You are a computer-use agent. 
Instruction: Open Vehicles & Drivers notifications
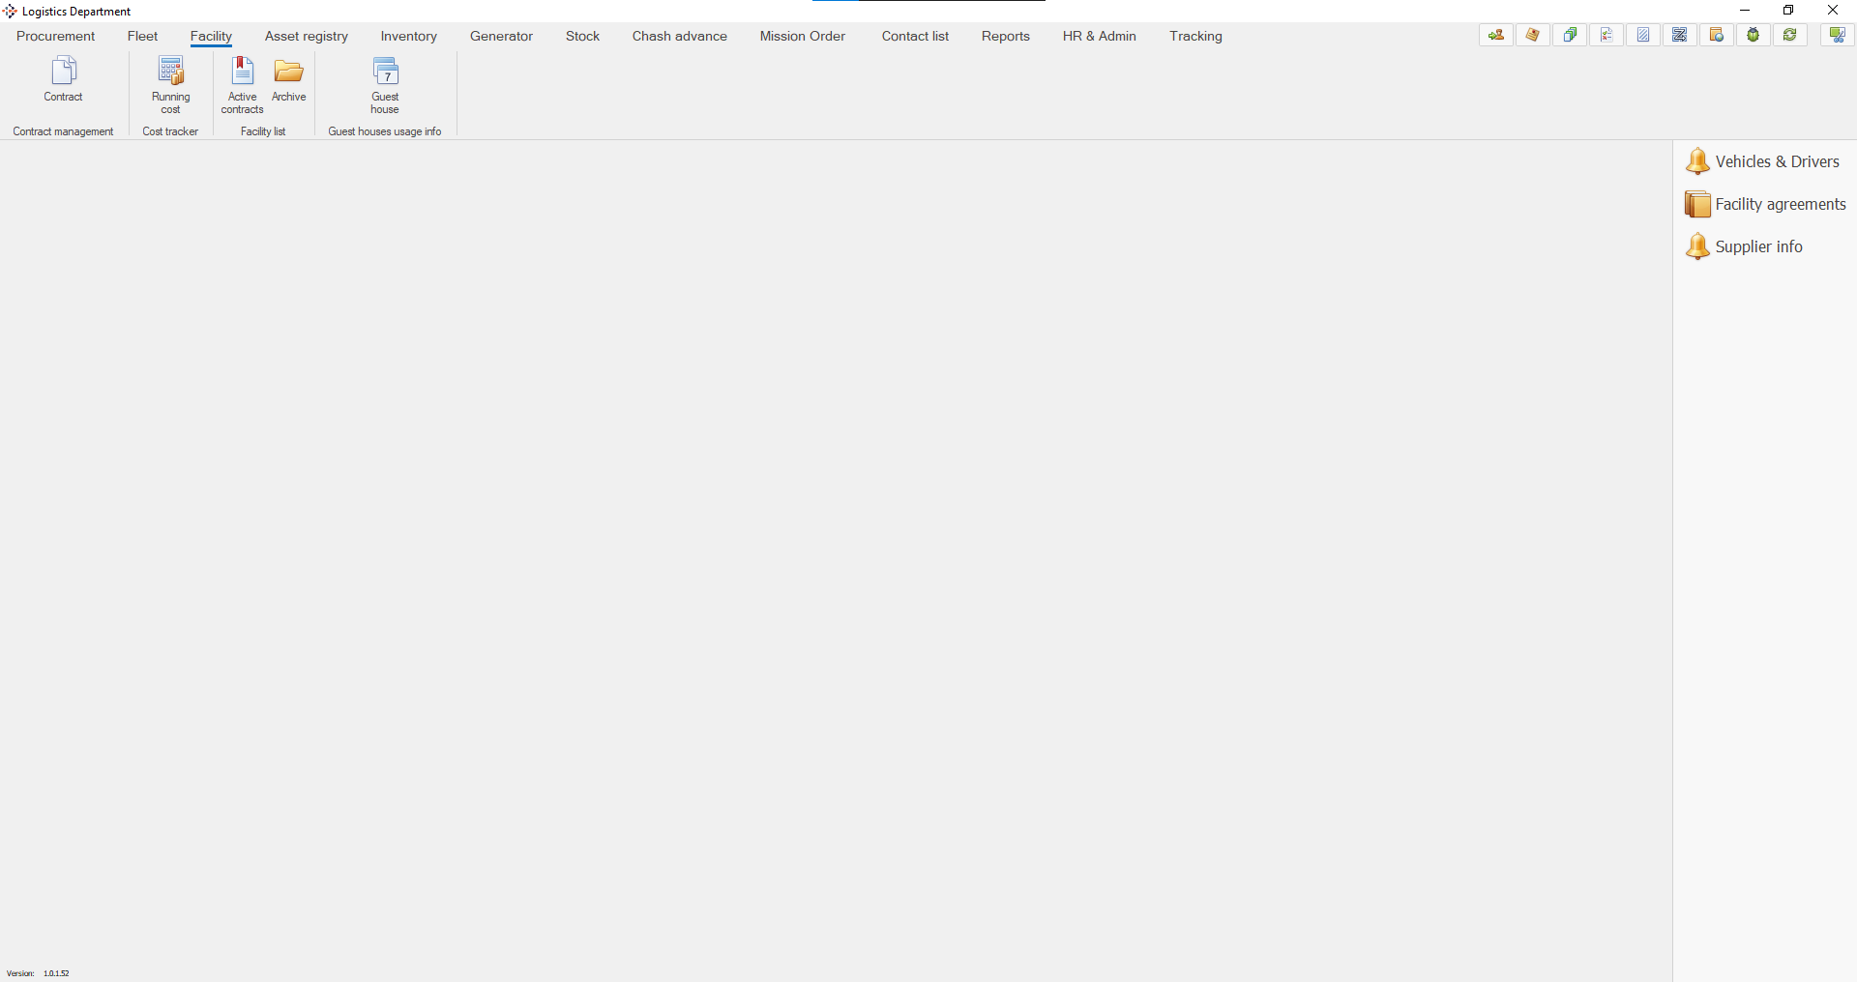[x=1763, y=161]
